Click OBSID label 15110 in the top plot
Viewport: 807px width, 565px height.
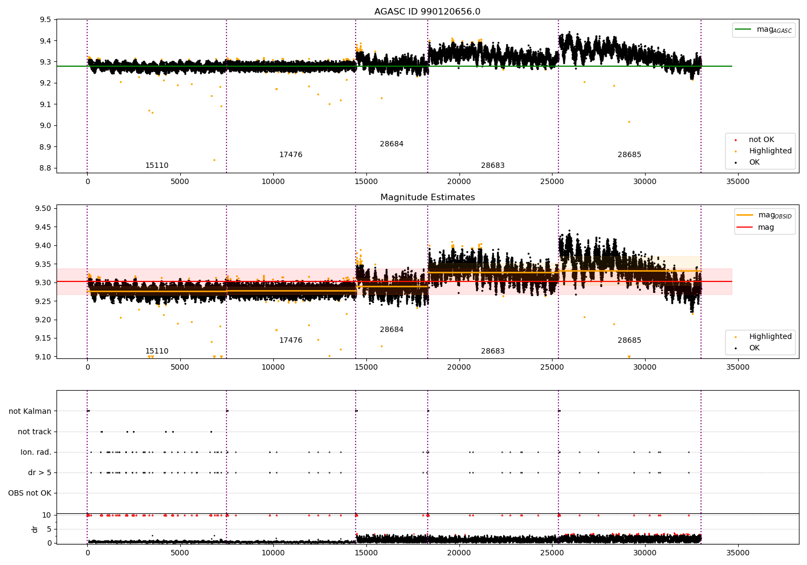pos(157,166)
